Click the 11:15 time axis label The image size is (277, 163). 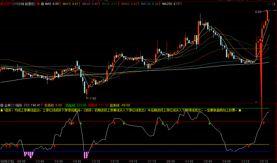click(x=152, y=161)
